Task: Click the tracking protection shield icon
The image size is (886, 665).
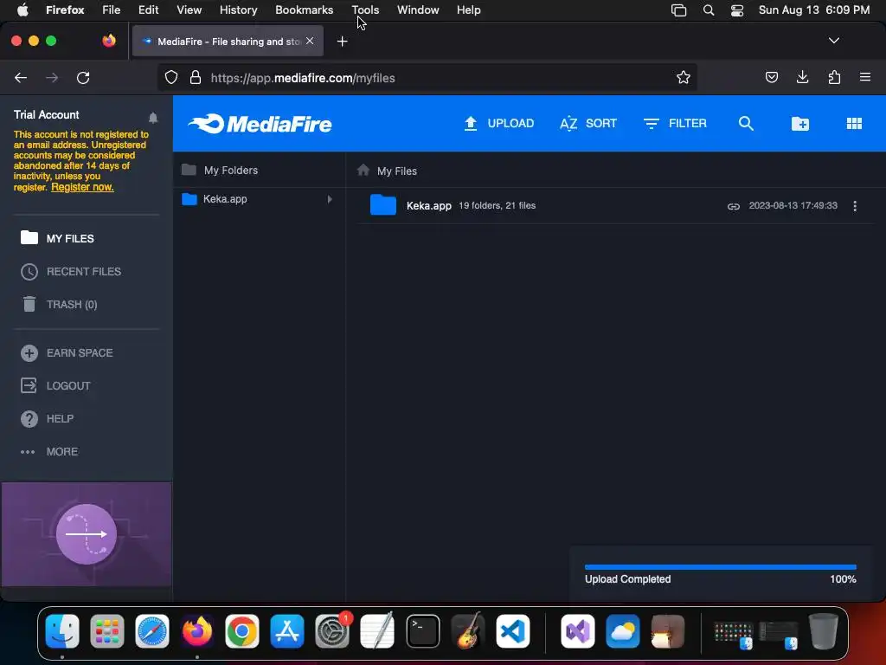Action: (171, 77)
